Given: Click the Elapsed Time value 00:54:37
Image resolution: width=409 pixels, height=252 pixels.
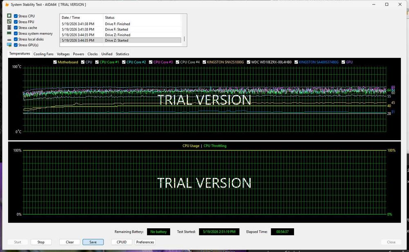Looking at the screenshot, I should (x=283, y=232).
